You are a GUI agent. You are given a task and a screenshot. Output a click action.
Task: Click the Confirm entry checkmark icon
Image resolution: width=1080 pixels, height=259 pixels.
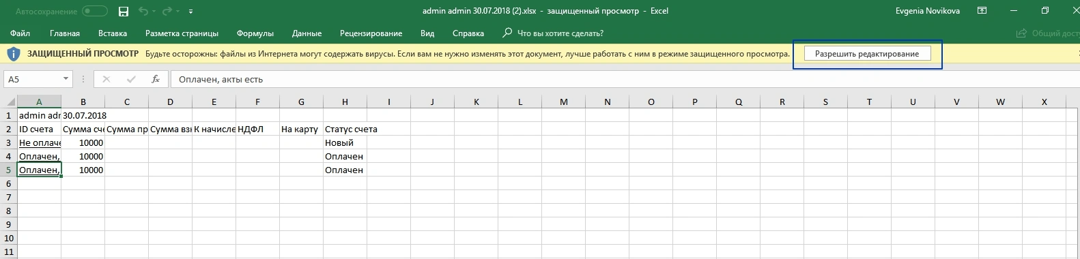(131, 79)
